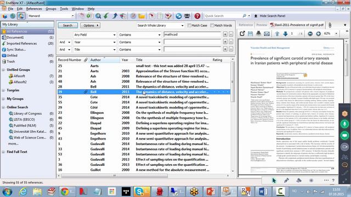The height and width of the screenshot is (197, 351).
Task: Remove the mathcad search row with minus
Action: coord(231,34)
